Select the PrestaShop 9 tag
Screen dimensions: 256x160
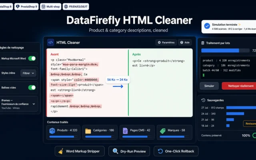[x=26, y=6]
